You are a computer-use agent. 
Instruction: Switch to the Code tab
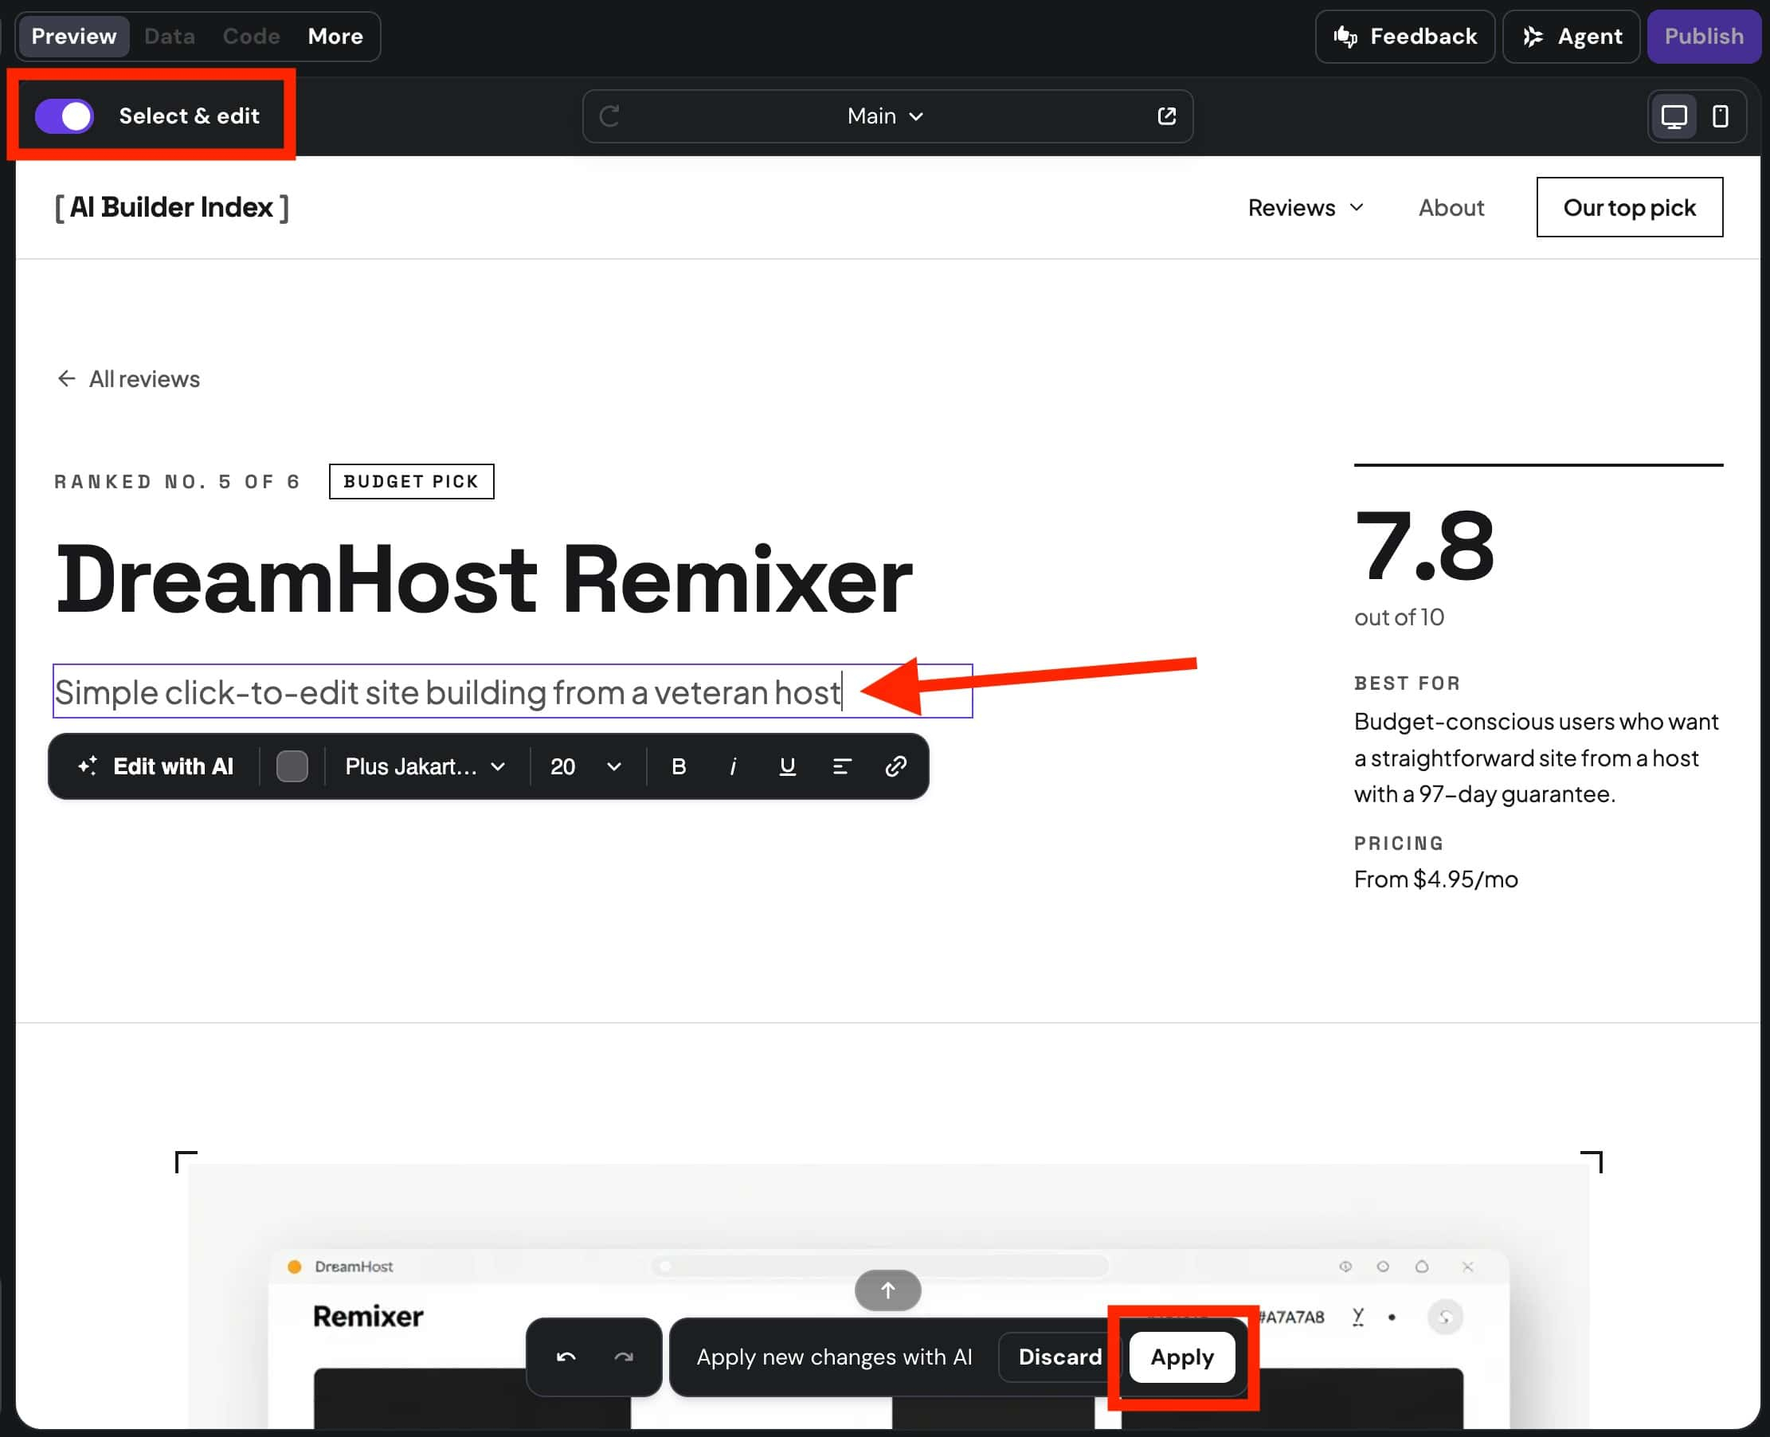pyautogui.click(x=251, y=37)
